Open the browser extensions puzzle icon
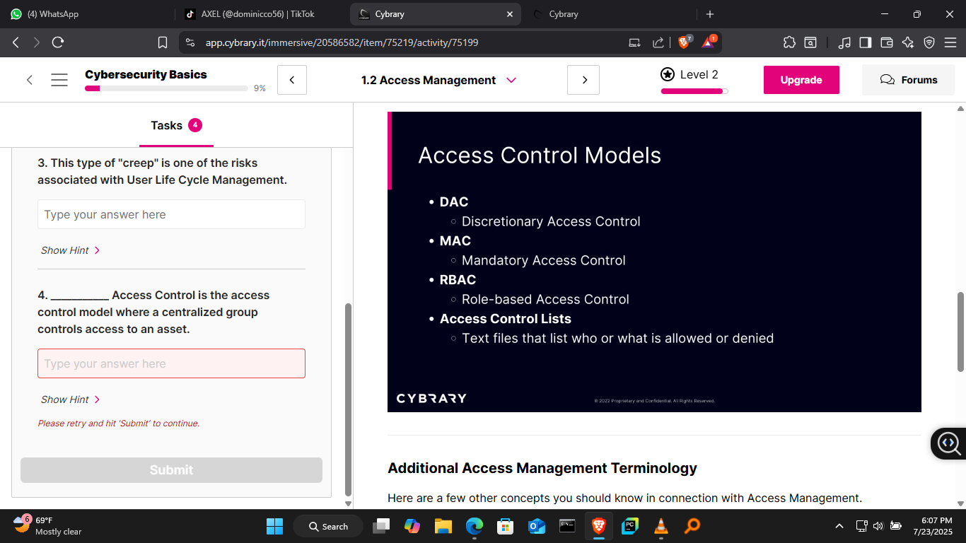 pyautogui.click(x=789, y=42)
